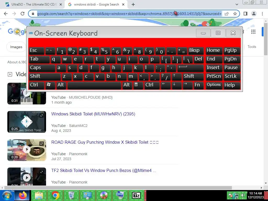Open a new browser tab
This screenshot has width=268, height=201.
[x=133, y=5]
